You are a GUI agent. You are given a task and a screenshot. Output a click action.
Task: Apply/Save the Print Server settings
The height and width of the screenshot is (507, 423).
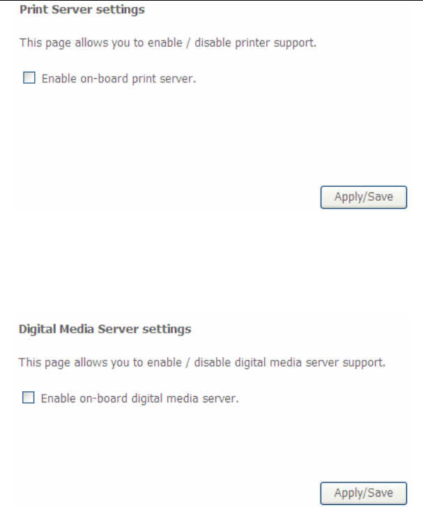click(364, 197)
